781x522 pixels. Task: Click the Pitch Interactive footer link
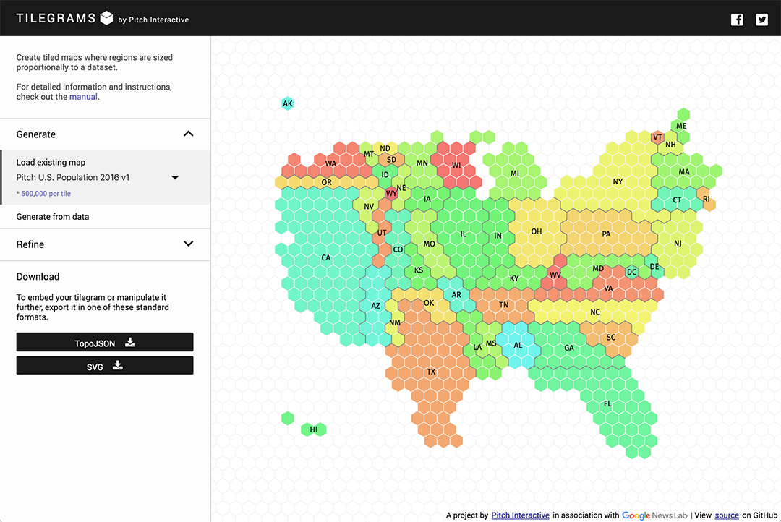(520, 515)
